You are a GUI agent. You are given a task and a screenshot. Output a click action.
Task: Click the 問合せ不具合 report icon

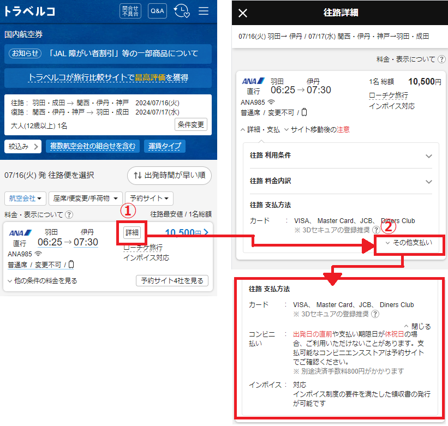[130, 11]
